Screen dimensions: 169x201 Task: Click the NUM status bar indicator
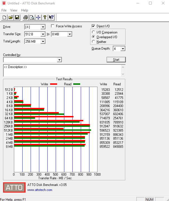pos(150,199)
